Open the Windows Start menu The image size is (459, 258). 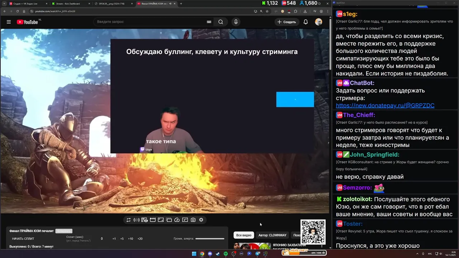tap(194, 254)
